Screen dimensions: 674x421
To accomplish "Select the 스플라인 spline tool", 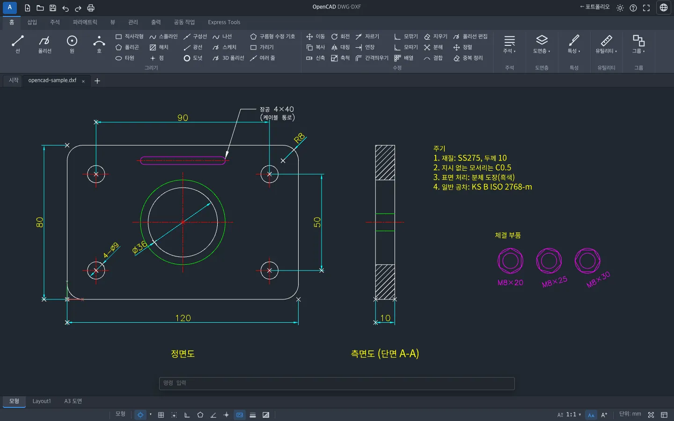I will click(x=163, y=36).
